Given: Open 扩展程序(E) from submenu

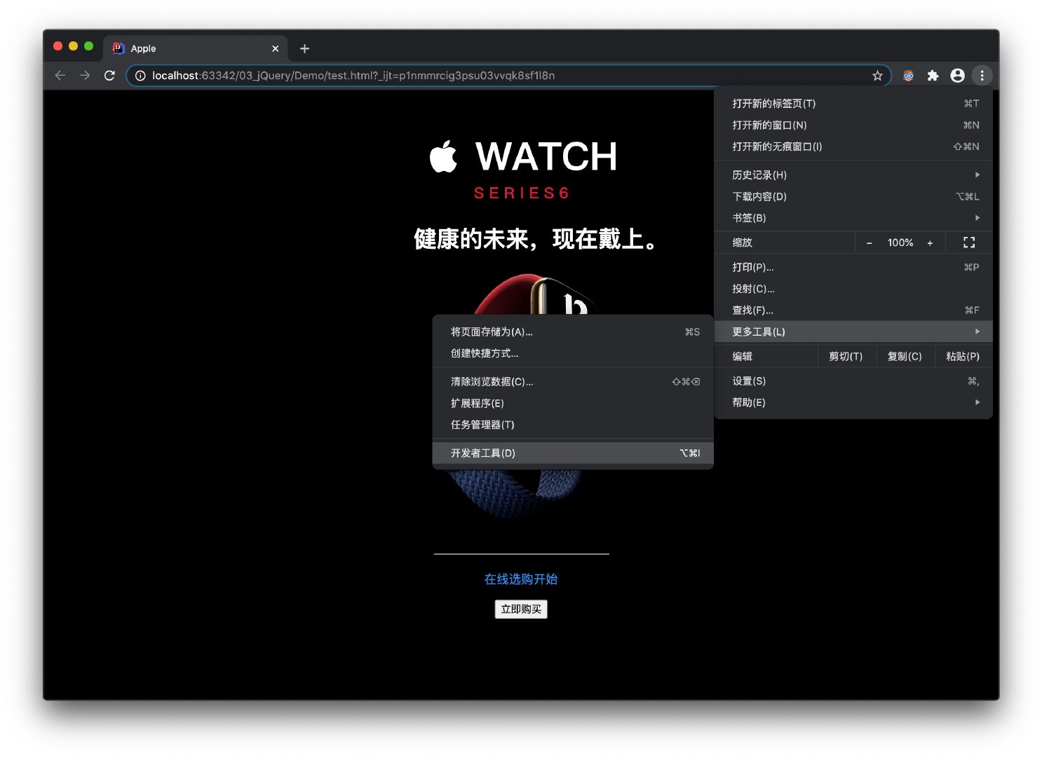Looking at the screenshot, I should [573, 403].
